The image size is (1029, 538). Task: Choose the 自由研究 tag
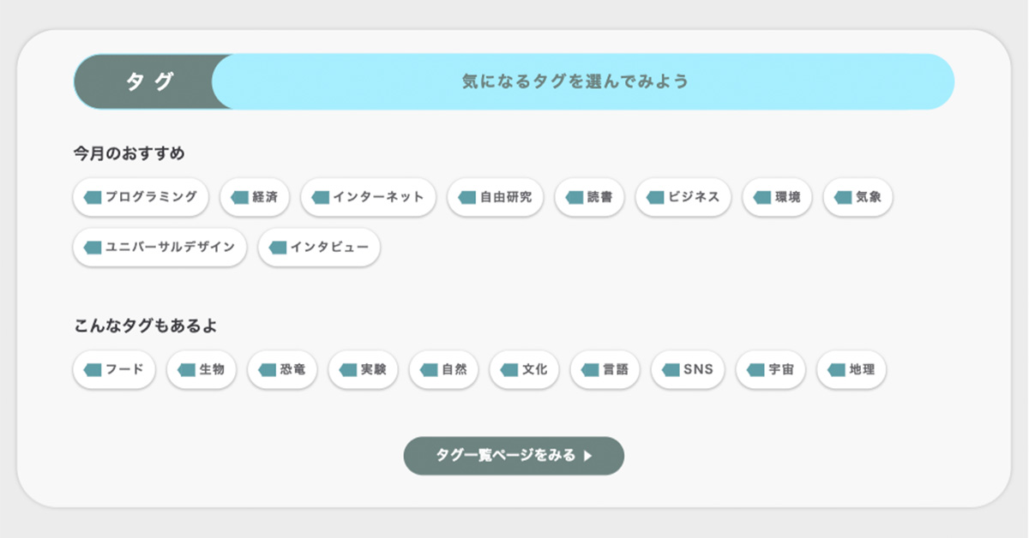tap(496, 197)
